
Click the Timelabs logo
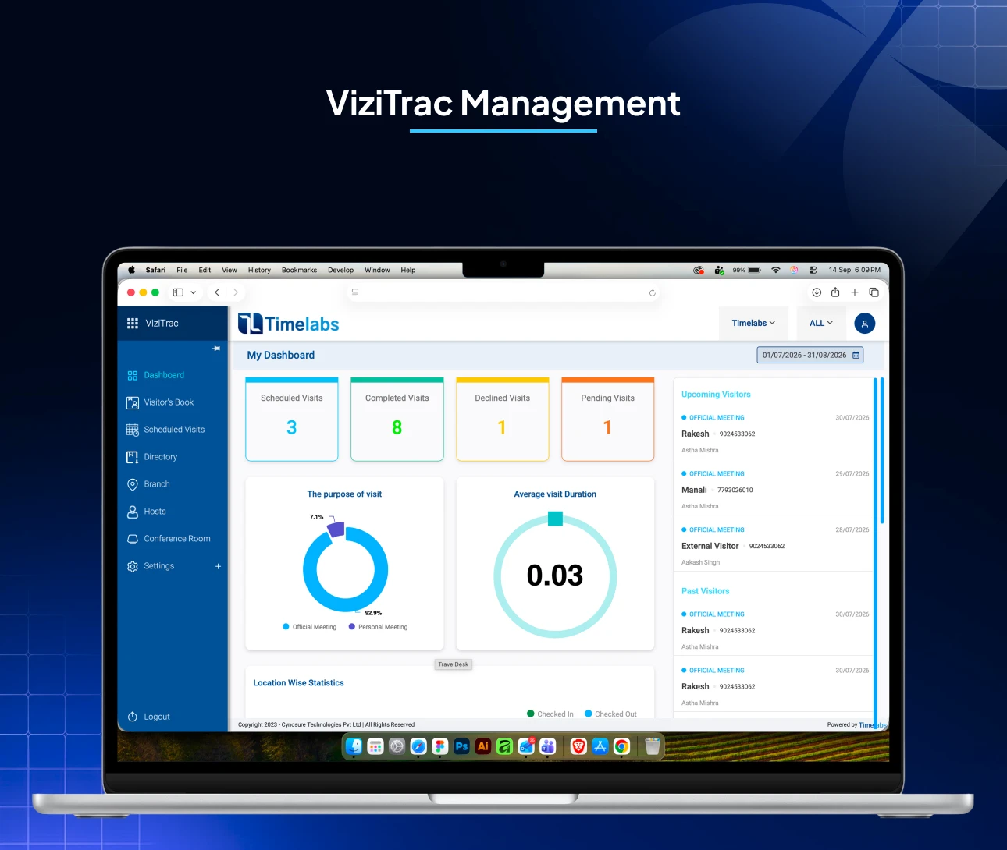coord(288,324)
